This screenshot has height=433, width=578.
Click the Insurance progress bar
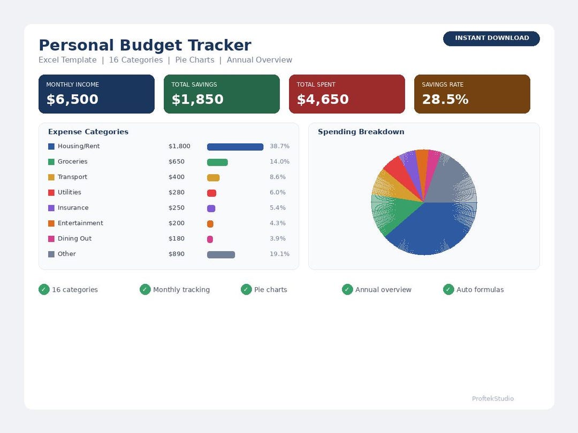click(x=211, y=208)
